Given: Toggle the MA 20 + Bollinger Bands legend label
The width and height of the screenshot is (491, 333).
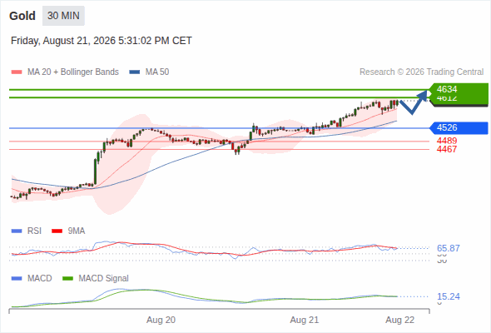Looking at the screenshot, I should click(73, 72).
